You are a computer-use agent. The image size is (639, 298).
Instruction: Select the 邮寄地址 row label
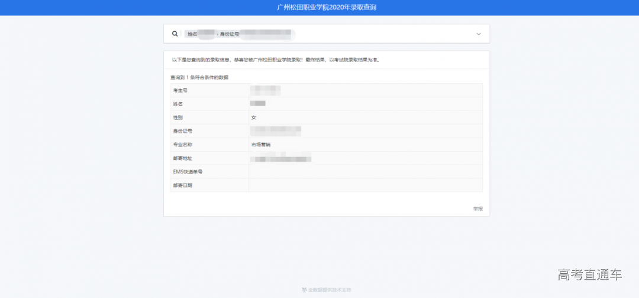[182, 158]
